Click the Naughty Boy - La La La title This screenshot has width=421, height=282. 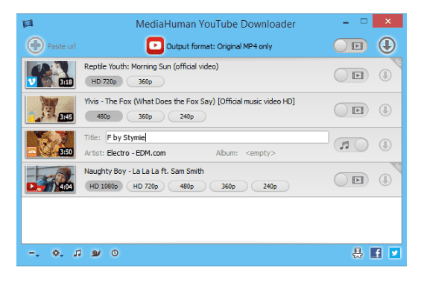[x=144, y=171]
